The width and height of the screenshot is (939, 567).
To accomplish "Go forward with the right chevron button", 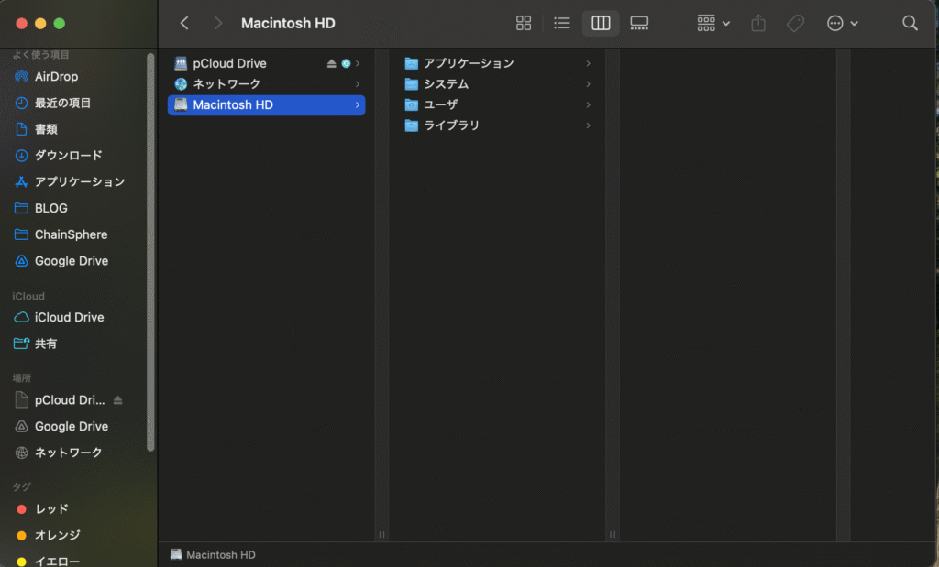I will tap(218, 23).
